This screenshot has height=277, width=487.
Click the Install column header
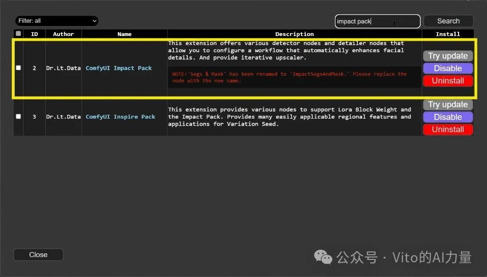pos(448,34)
